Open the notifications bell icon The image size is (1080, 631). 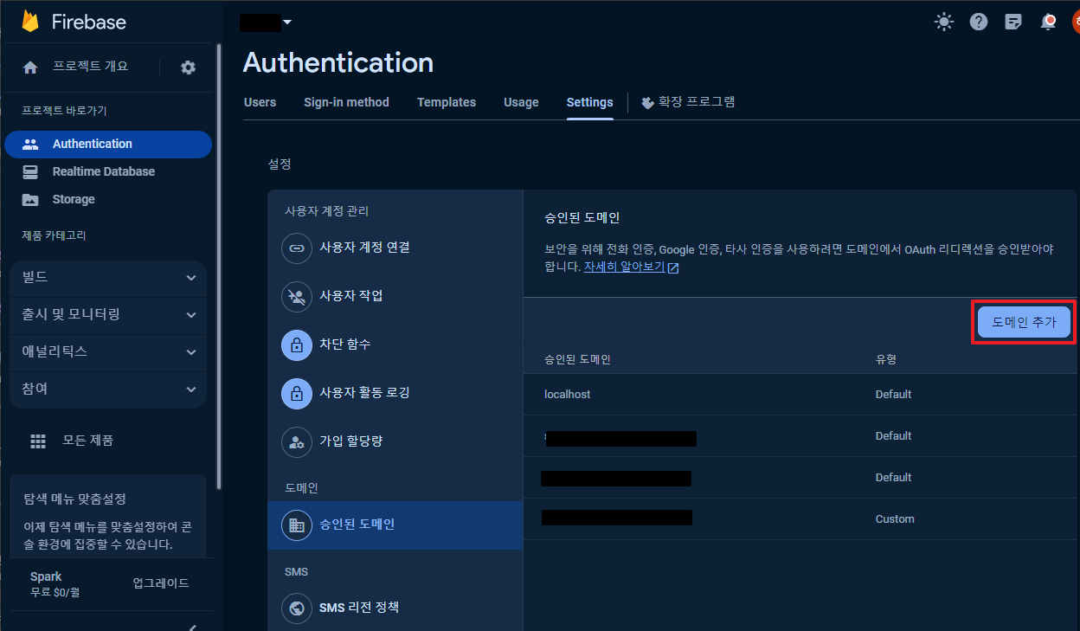1048,22
